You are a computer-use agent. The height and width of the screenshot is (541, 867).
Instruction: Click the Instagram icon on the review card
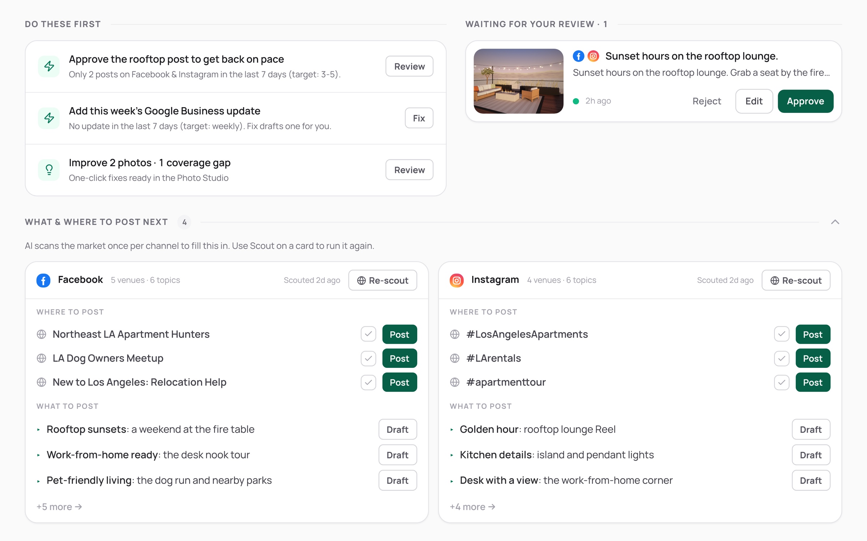click(x=593, y=56)
